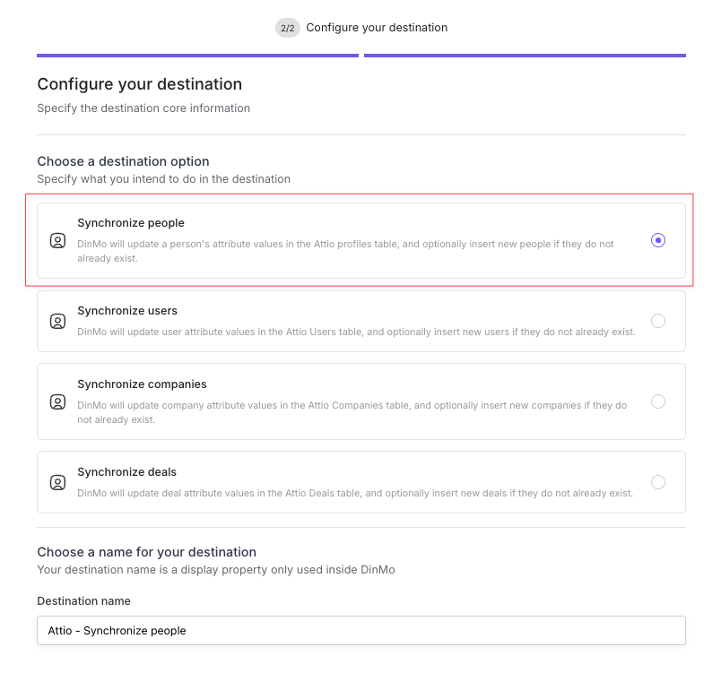Choose the Synchronize users radio button

point(658,321)
